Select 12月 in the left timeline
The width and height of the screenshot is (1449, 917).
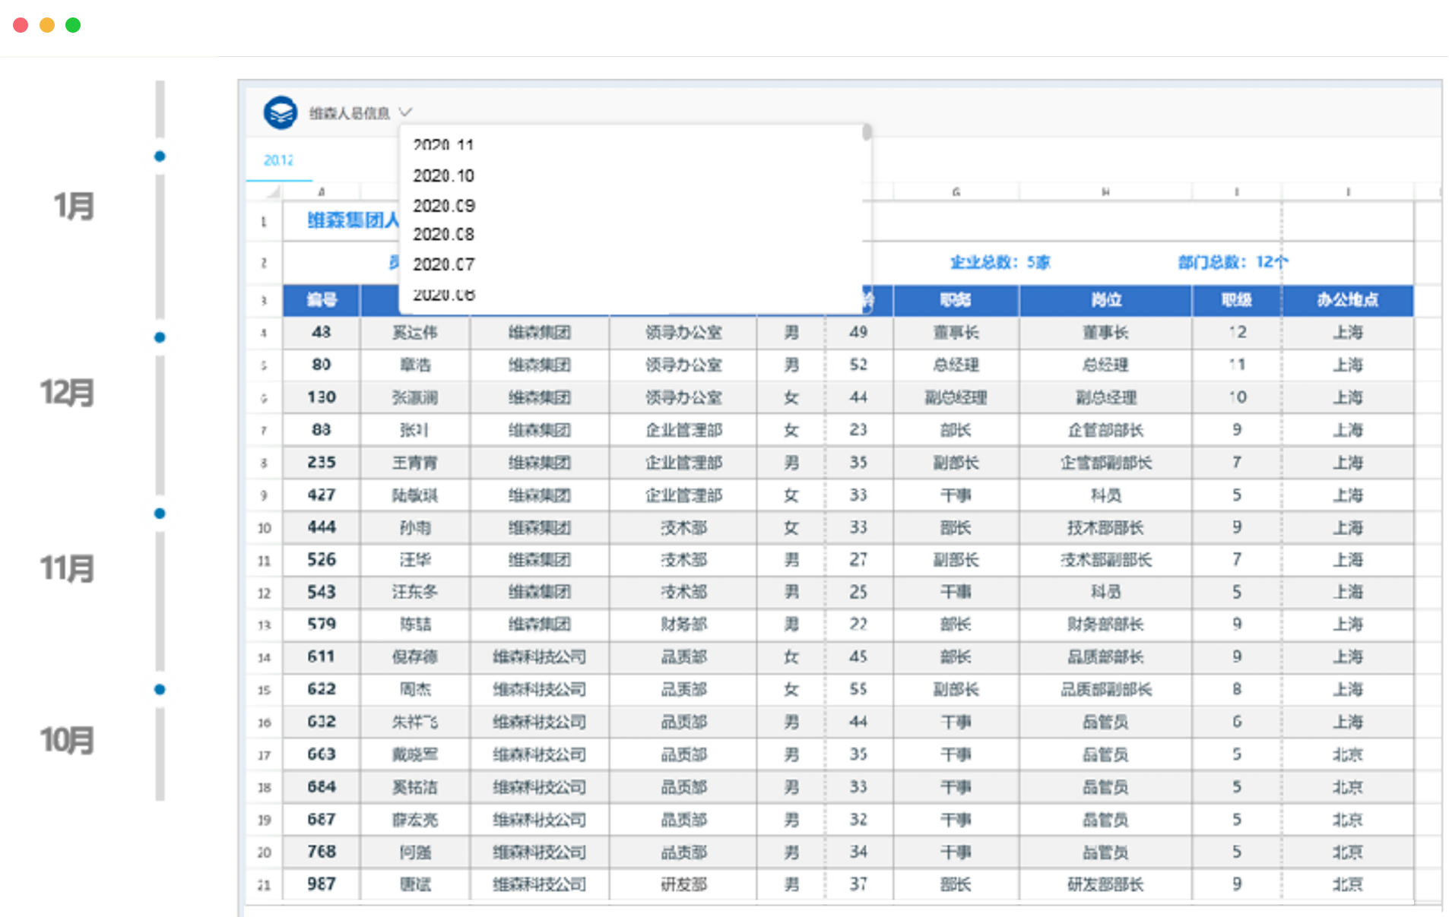point(68,393)
